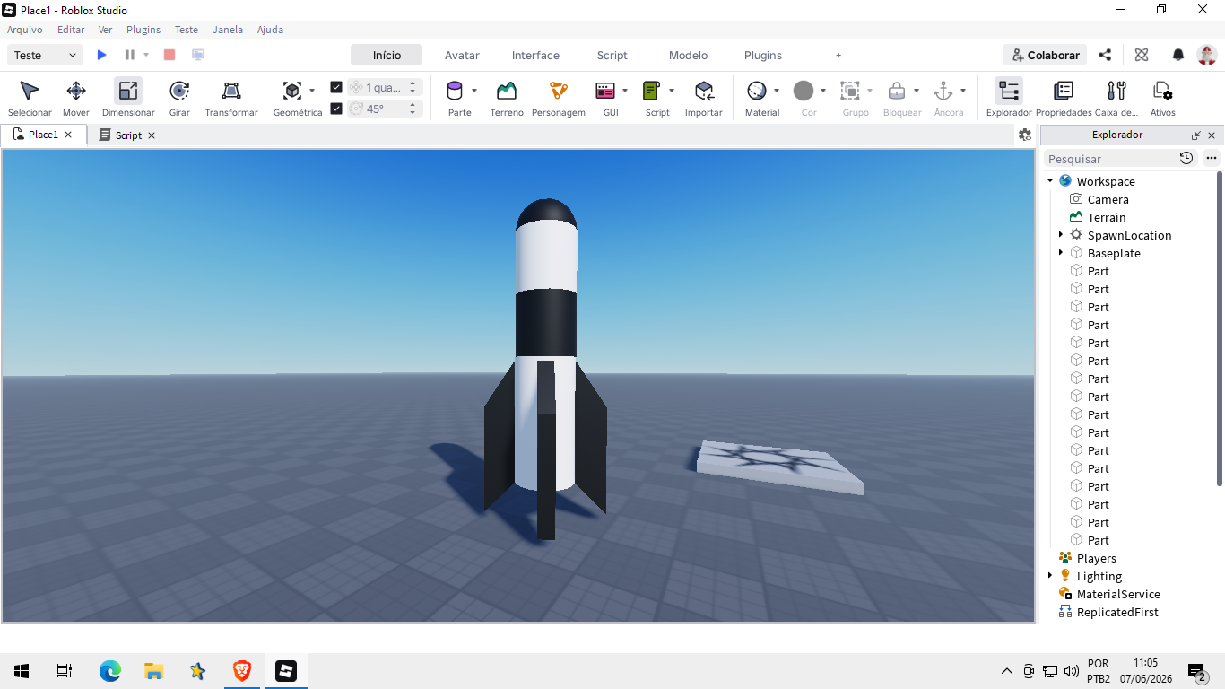Open the Editar menu
The image size is (1225, 689).
pos(71,30)
